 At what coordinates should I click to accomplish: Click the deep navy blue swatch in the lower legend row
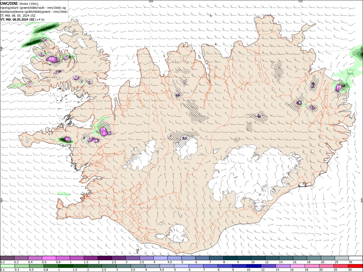254,266
